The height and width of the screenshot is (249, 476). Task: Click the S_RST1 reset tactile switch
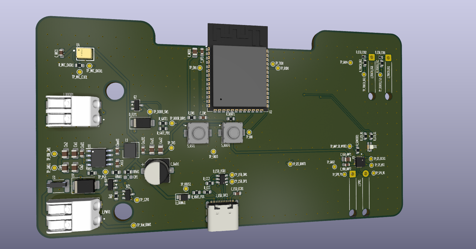click(x=198, y=133)
